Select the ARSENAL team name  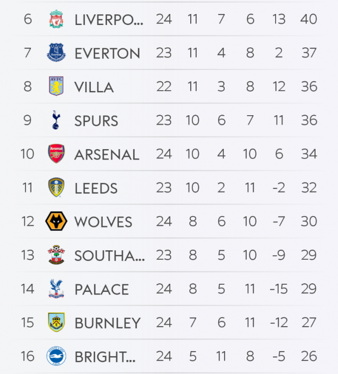pyautogui.click(x=107, y=155)
